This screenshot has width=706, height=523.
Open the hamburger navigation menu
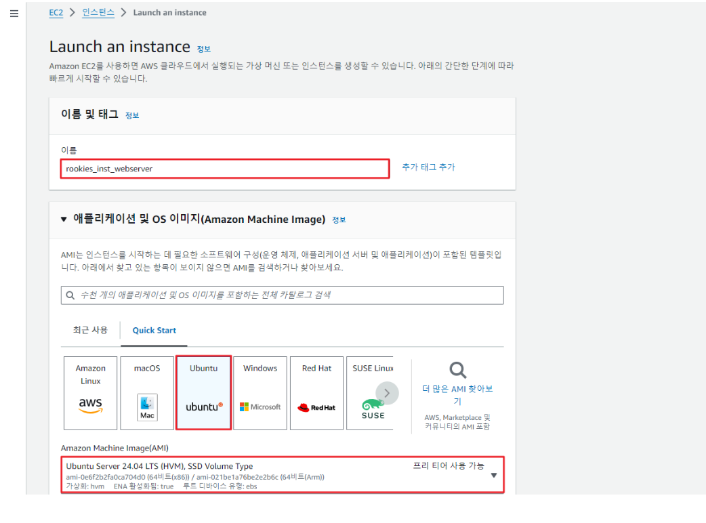pyautogui.click(x=14, y=14)
